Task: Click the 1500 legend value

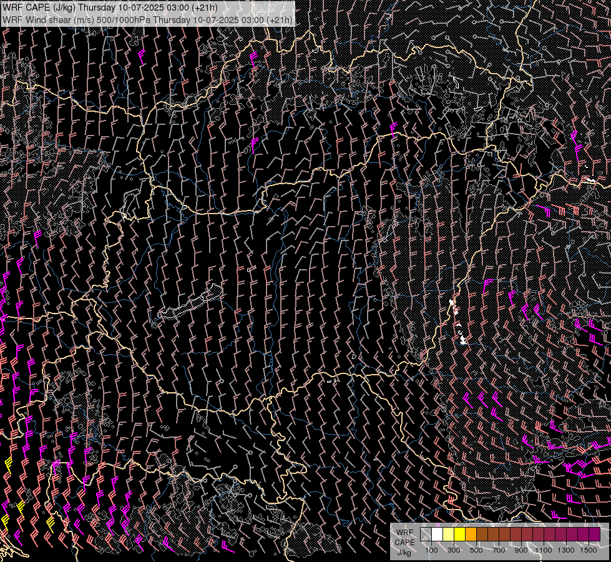Action: coord(589,550)
